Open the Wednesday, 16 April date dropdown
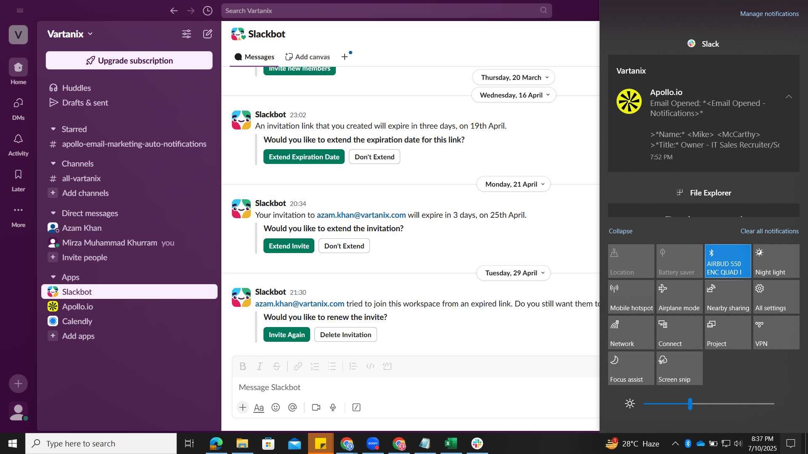This screenshot has height=454, width=808. tap(513, 95)
